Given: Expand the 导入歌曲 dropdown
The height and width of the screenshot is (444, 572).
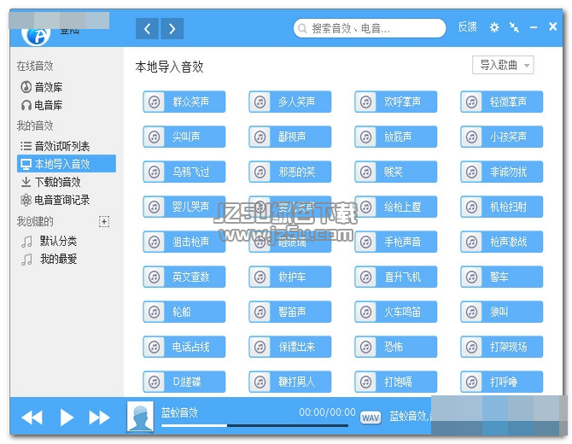Looking at the screenshot, I should point(503,65).
